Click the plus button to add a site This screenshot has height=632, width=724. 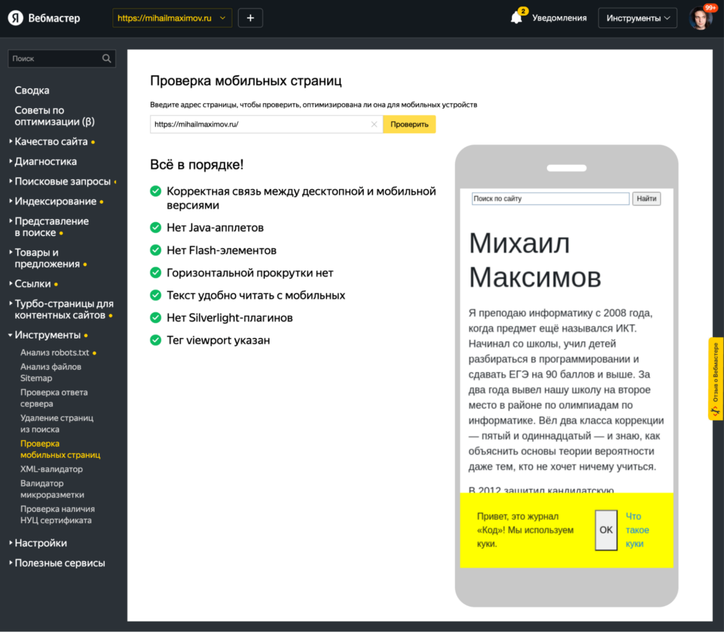pyautogui.click(x=250, y=18)
